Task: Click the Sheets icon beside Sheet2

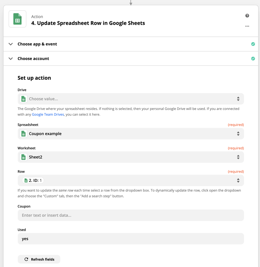Action: tap(23, 157)
